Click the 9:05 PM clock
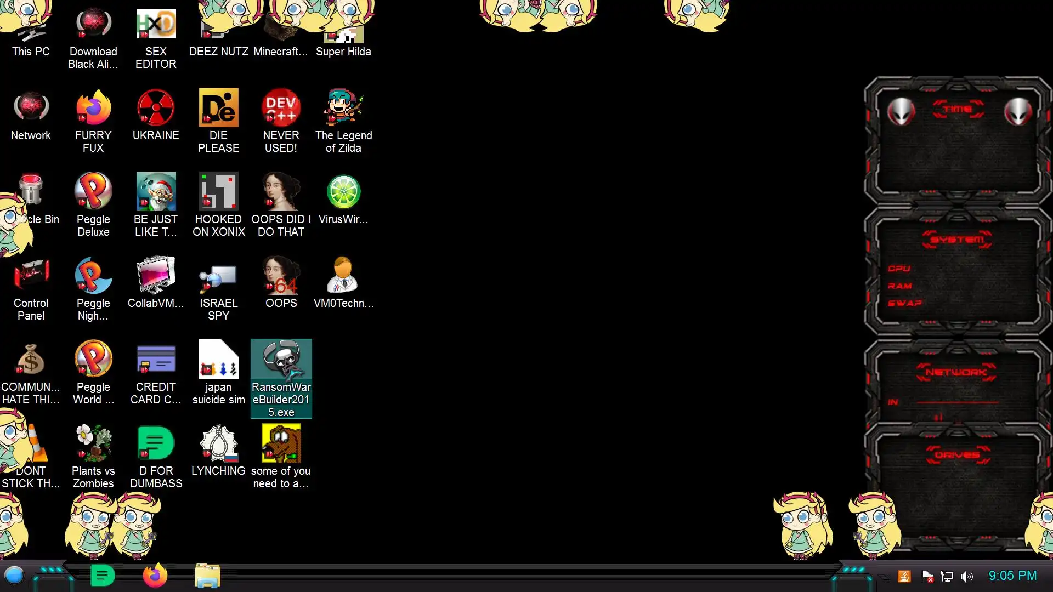1053x592 pixels. click(x=1012, y=576)
